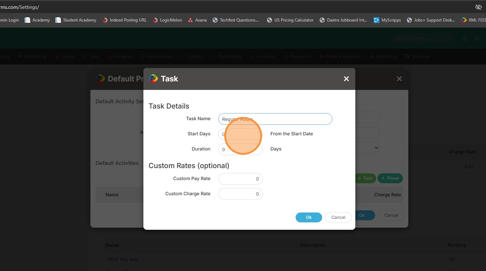Close the Task dialog with the X

(346, 79)
